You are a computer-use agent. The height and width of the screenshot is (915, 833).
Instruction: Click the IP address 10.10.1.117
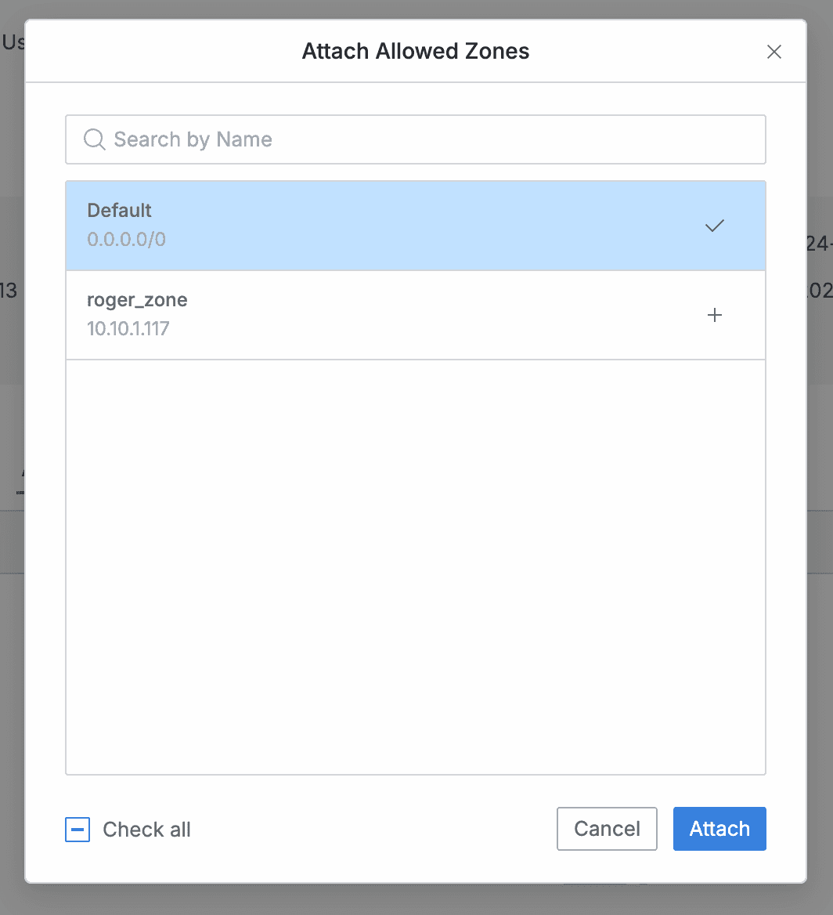pyautogui.click(x=128, y=328)
